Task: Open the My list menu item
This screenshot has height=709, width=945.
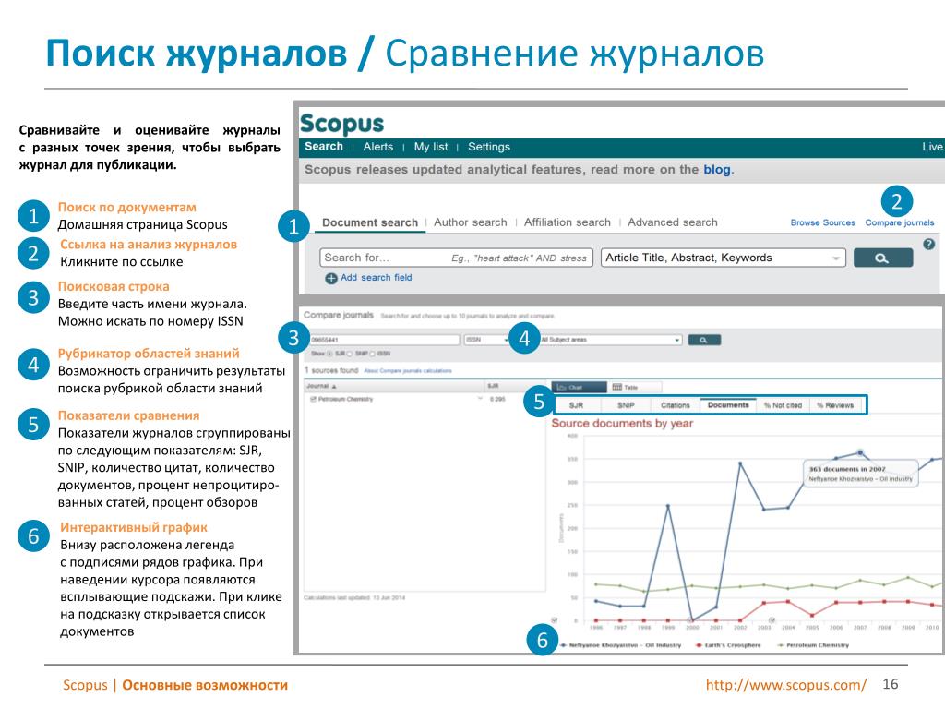Action: pos(431,147)
